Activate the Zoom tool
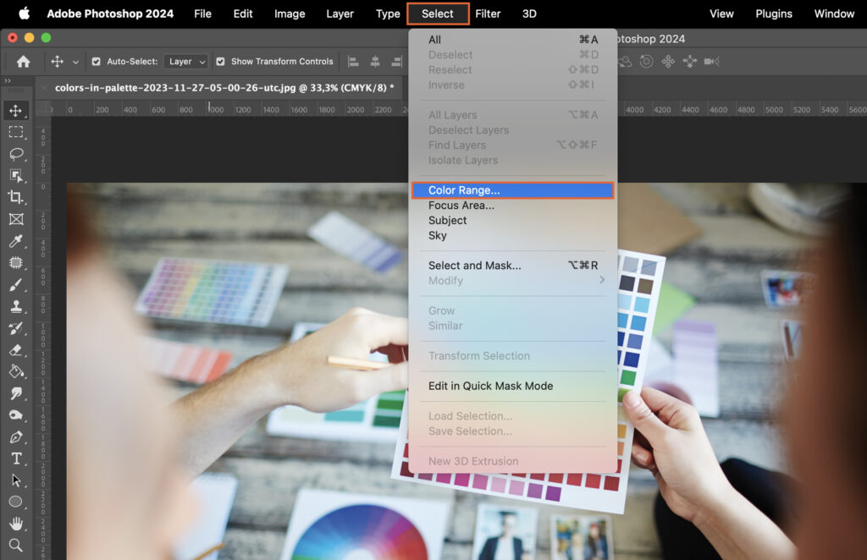This screenshot has height=560, width=867. click(x=17, y=545)
